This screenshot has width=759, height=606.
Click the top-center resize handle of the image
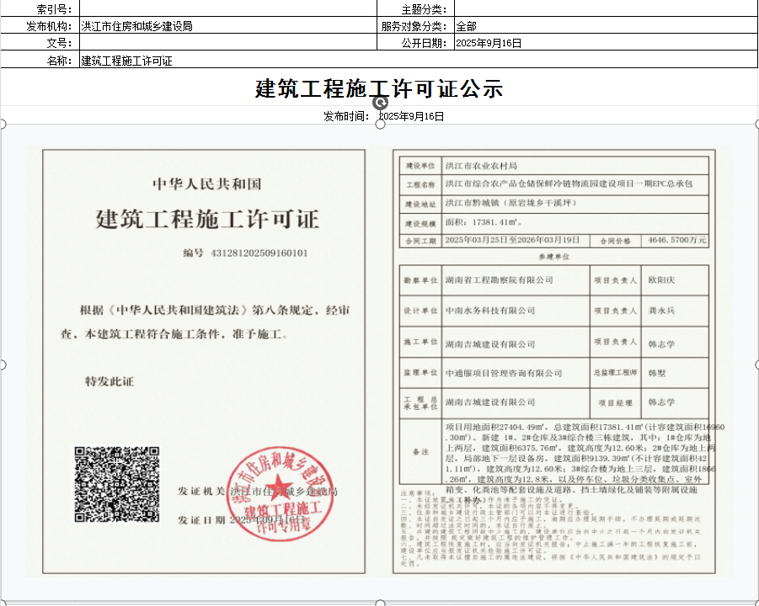pyautogui.click(x=379, y=125)
